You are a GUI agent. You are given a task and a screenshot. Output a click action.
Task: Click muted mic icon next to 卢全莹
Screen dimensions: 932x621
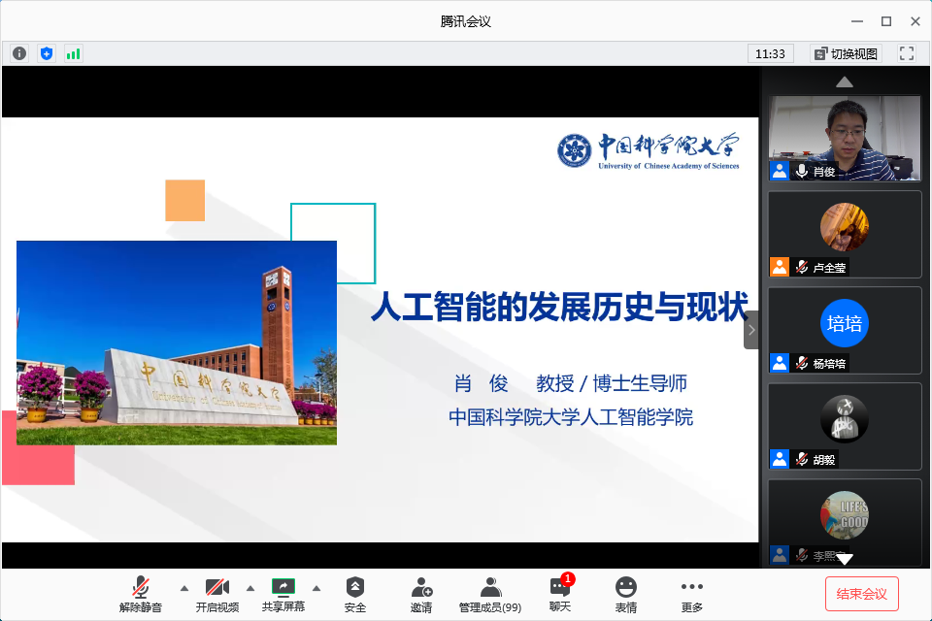click(x=802, y=267)
